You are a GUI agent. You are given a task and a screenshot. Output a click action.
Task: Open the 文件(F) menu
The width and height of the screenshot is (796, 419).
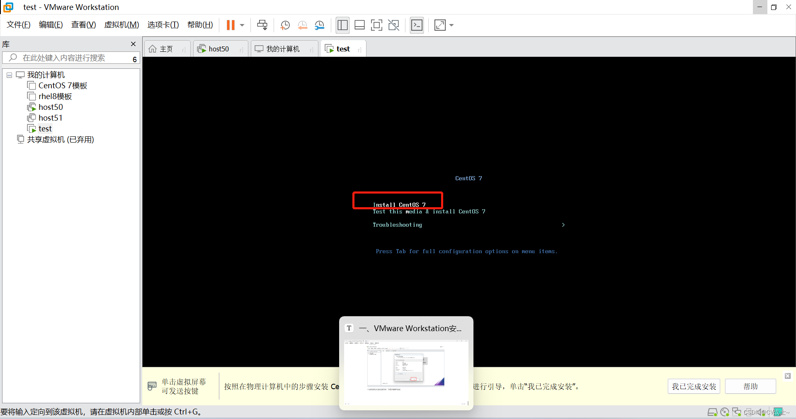pyautogui.click(x=19, y=25)
